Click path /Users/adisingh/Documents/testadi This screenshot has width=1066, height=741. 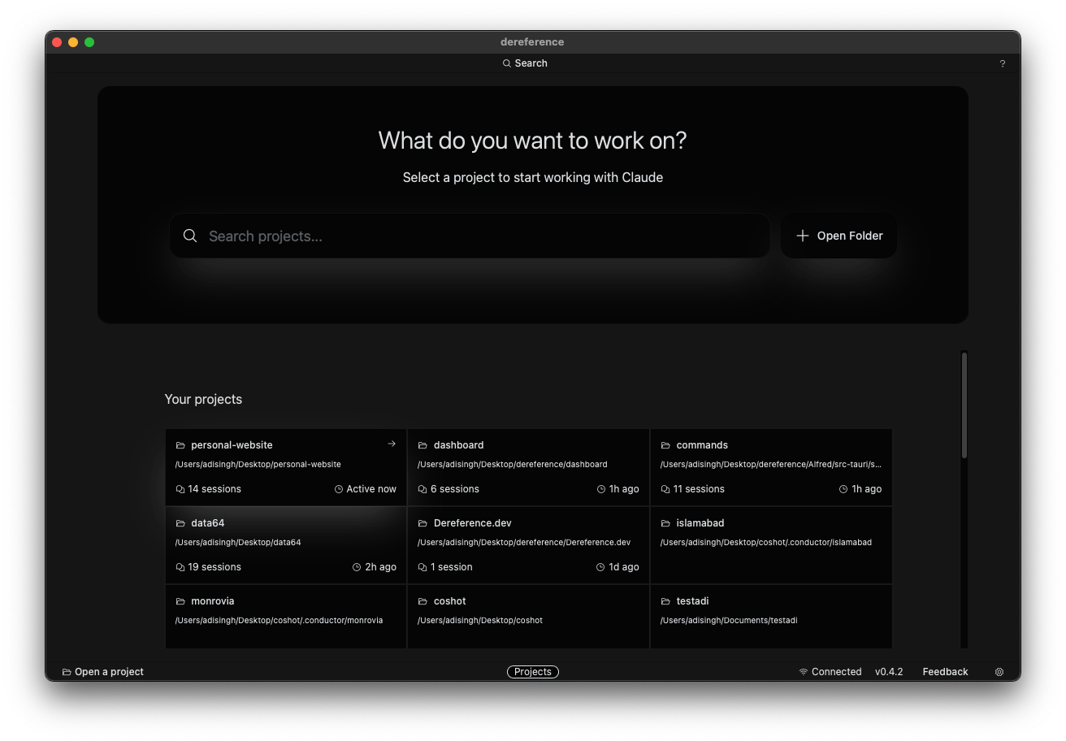pos(729,620)
